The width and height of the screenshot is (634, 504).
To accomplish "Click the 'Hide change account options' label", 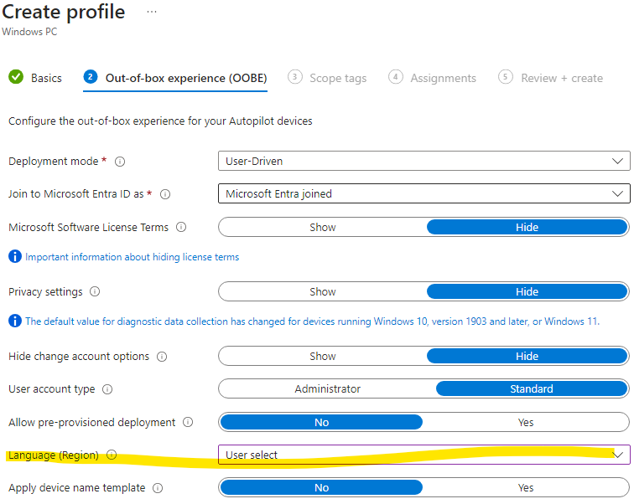I will click(79, 357).
